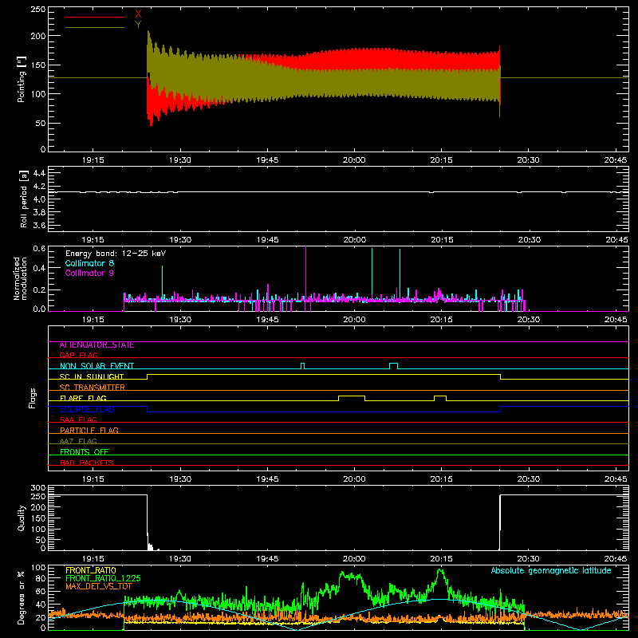Viewport: 638px width, 638px height.
Task: Click the 250 value on pointing axis
Action: click(38, 9)
